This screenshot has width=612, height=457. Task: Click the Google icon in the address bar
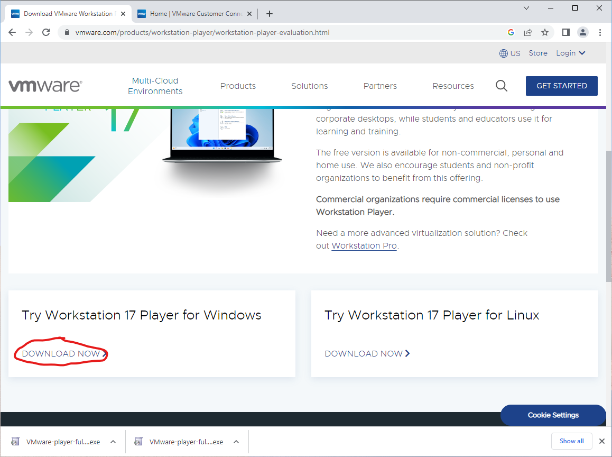[511, 32]
